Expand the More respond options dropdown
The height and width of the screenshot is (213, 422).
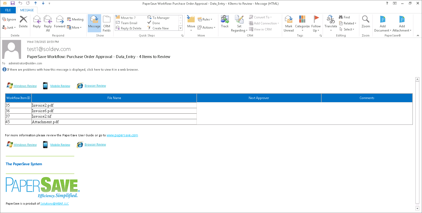74,27
